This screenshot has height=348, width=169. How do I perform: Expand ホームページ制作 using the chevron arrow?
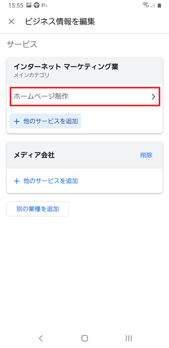(x=153, y=97)
